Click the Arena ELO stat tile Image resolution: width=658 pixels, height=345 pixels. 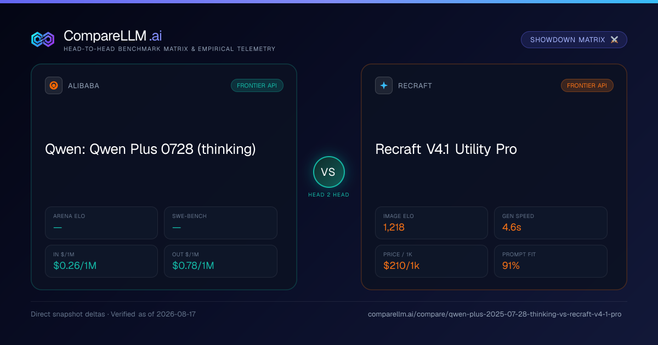click(101, 223)
